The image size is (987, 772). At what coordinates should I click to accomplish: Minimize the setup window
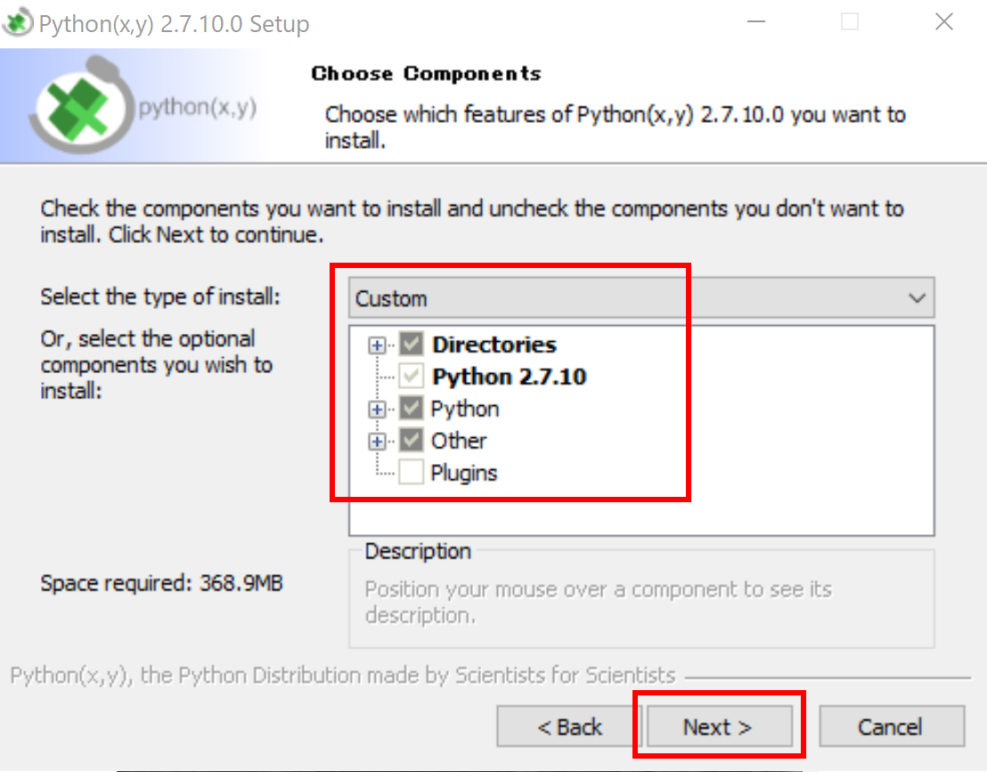pos(756,23)
